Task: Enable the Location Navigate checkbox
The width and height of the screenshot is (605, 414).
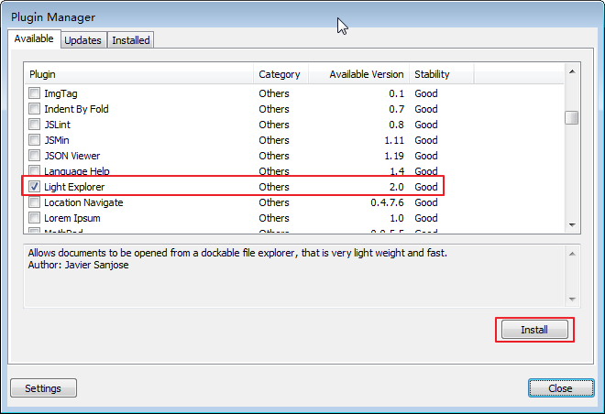Action: coord(35,202)
